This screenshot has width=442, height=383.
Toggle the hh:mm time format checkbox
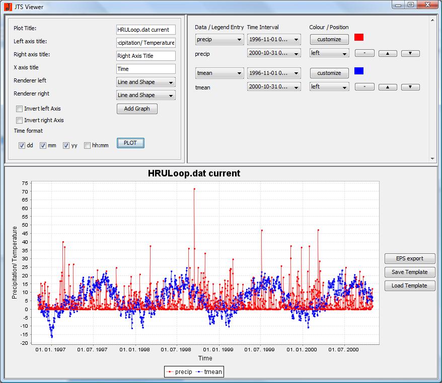[88, 146]
